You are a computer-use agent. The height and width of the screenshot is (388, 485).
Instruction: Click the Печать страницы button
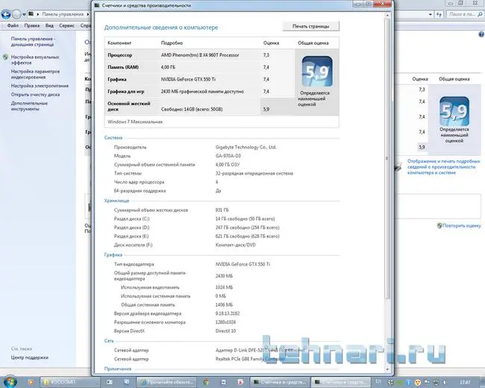coord(310,26)
